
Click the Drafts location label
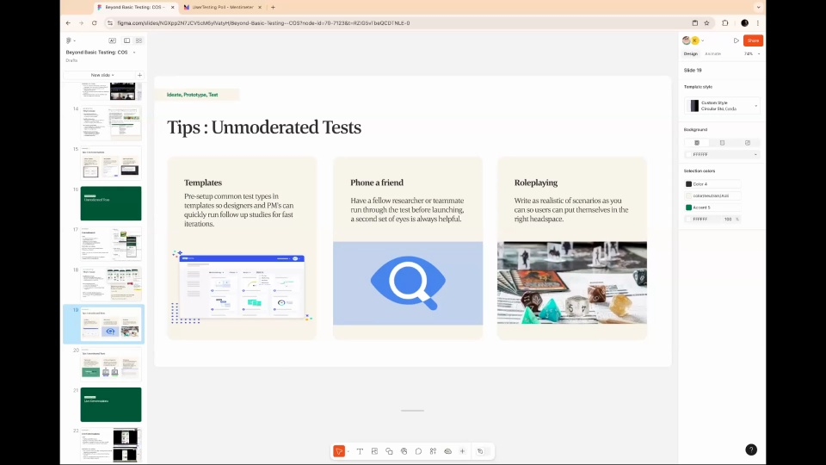click(71, 60)
